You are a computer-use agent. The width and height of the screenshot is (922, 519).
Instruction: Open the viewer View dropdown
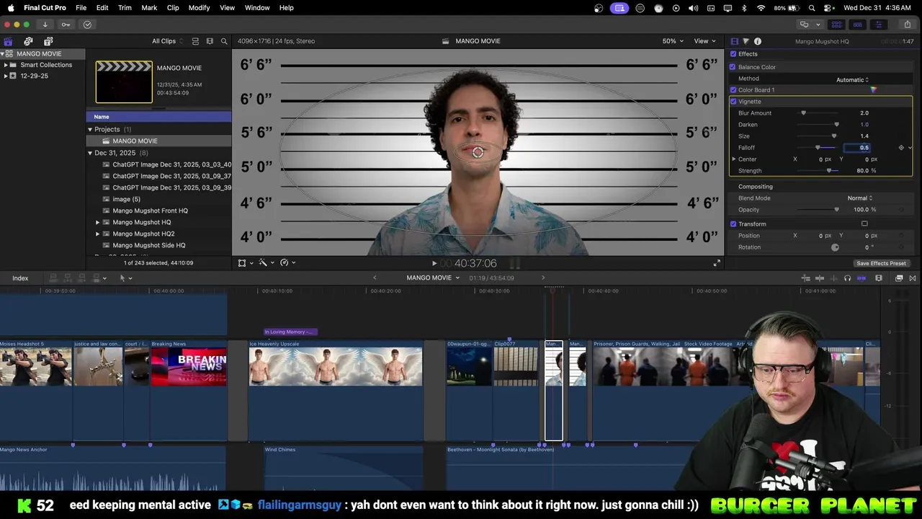click(704, 41)
